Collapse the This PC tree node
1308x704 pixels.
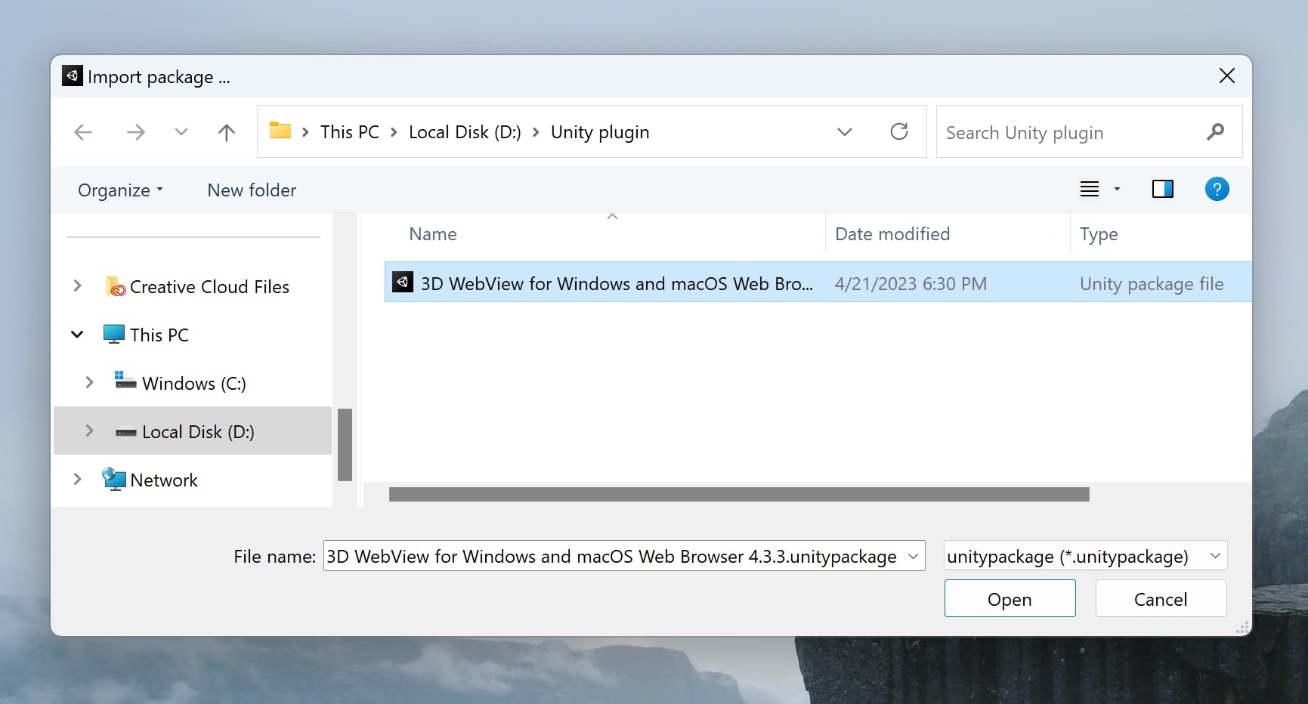click(x=76, y=334)
